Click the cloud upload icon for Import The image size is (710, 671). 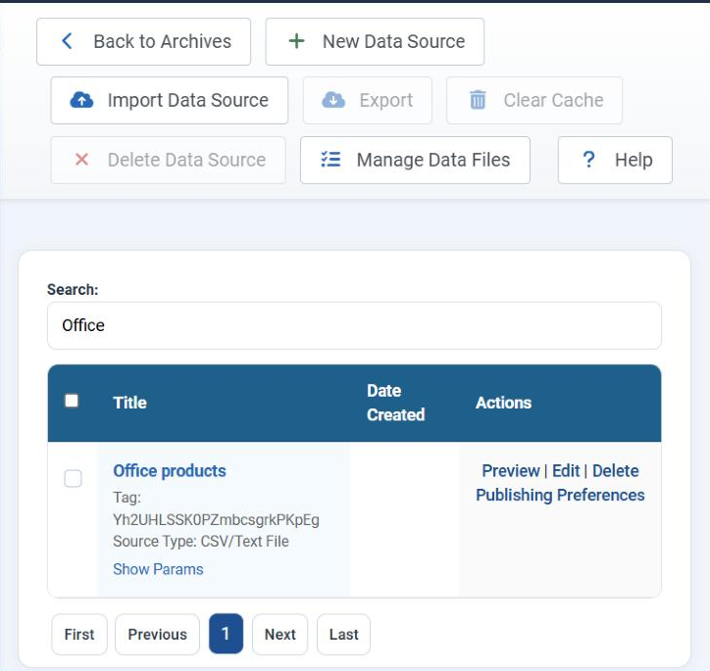click(x=81, y=100)
